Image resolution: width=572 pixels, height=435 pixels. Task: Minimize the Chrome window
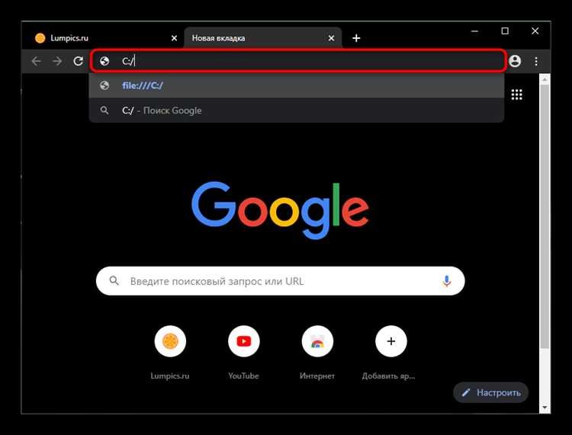tap(474, 31)
